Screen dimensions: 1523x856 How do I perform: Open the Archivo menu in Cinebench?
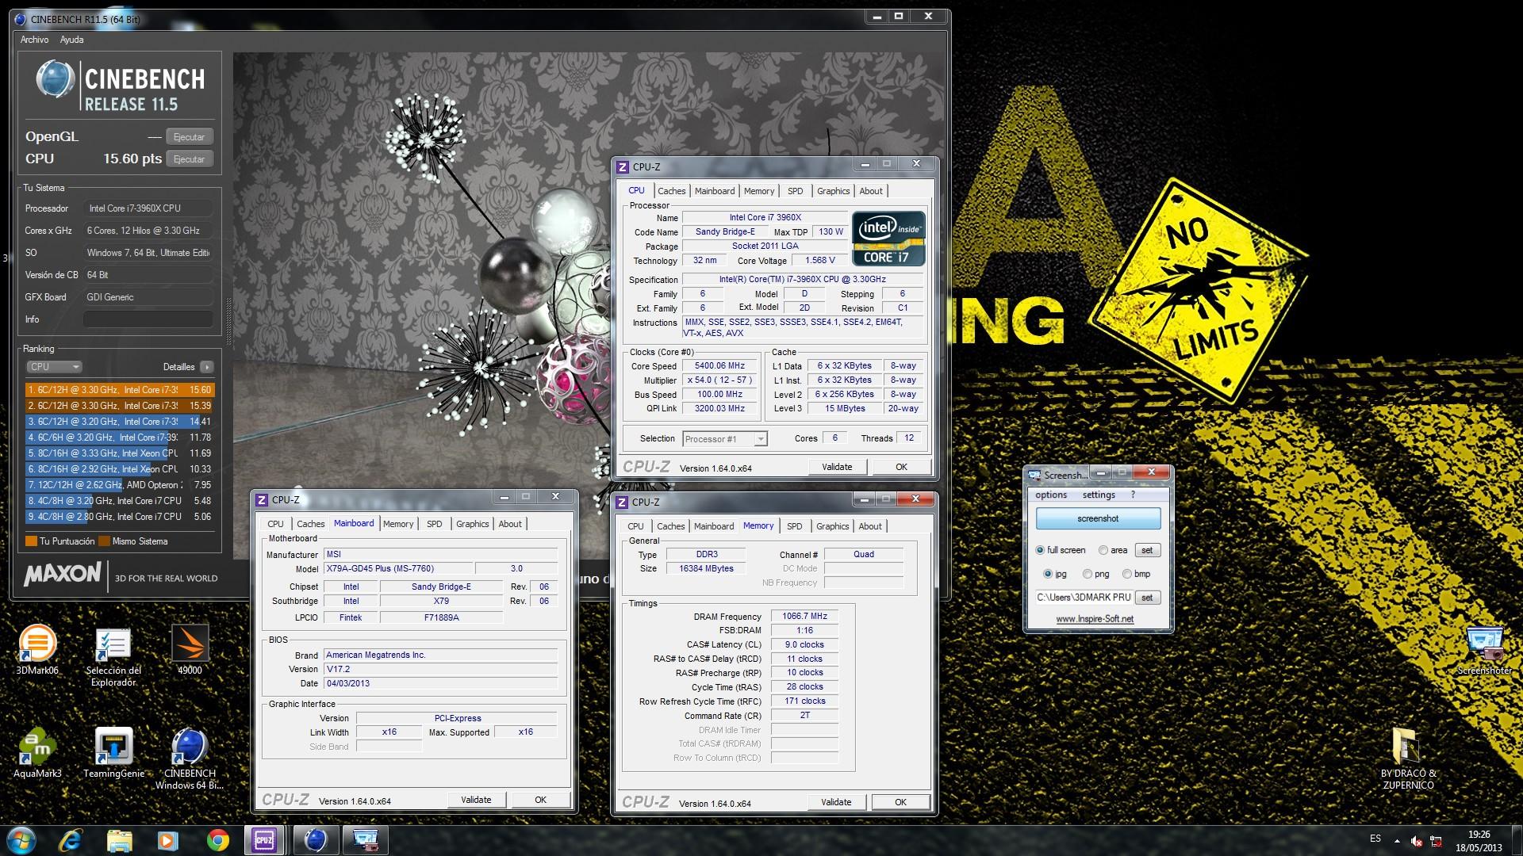[x=34, y=40]
